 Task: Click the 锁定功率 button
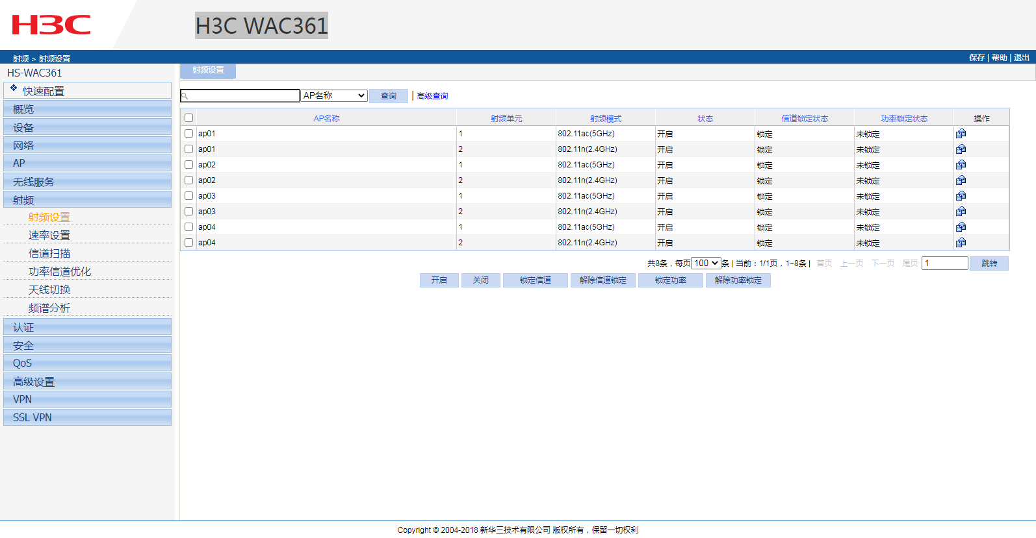671,280
